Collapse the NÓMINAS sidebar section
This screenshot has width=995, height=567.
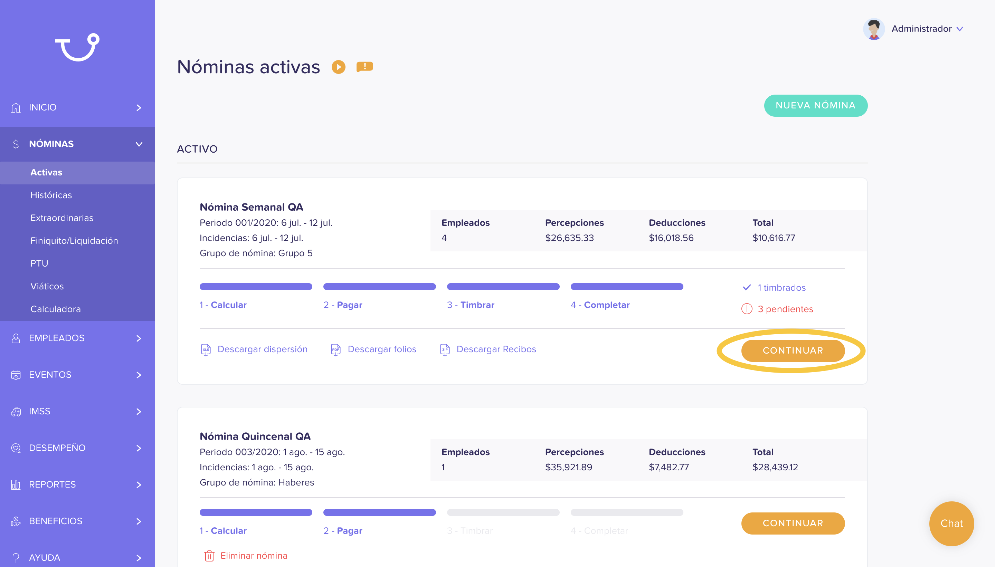pyautogui.click(x=77, y=144)
